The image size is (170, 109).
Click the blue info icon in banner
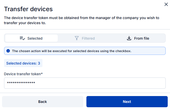coord(8,51)
